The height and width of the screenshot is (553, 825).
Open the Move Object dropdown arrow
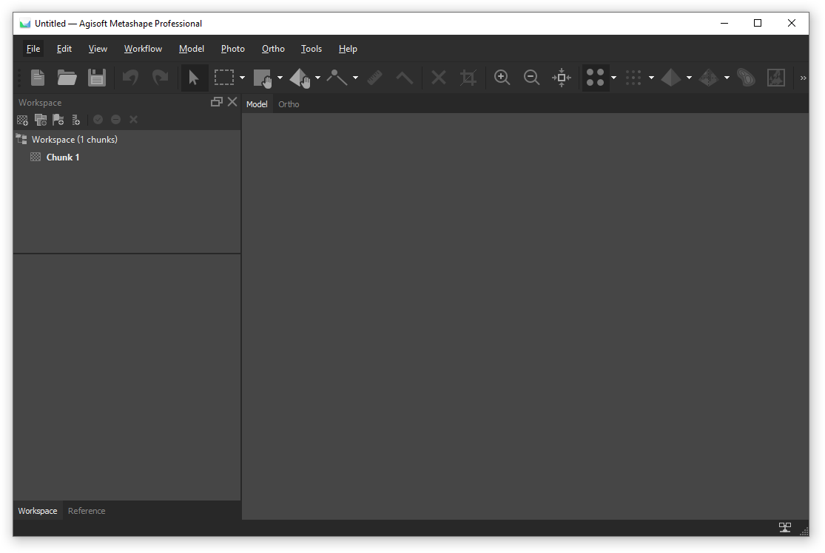pos(318,78)
